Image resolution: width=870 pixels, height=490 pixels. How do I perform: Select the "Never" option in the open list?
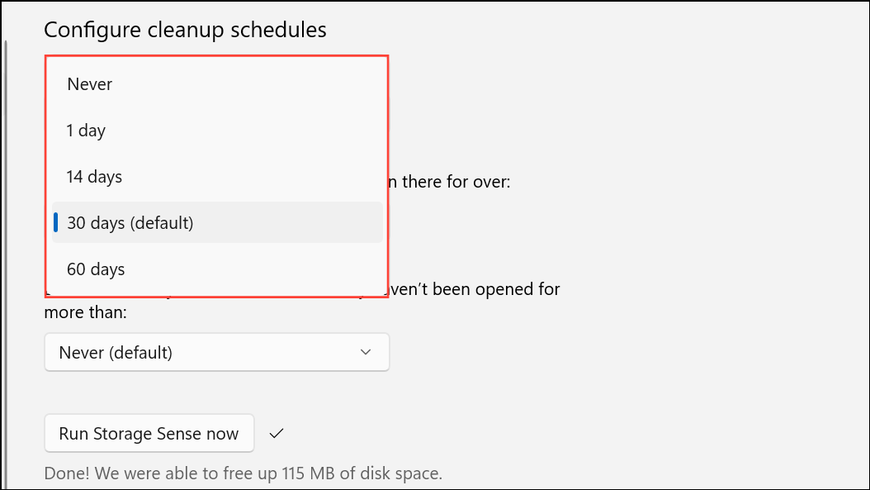(x=217, y=84)
